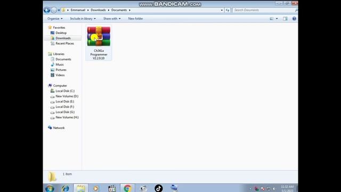Open Local Disk (F:)
341x192 pixels.
[65, 107]
